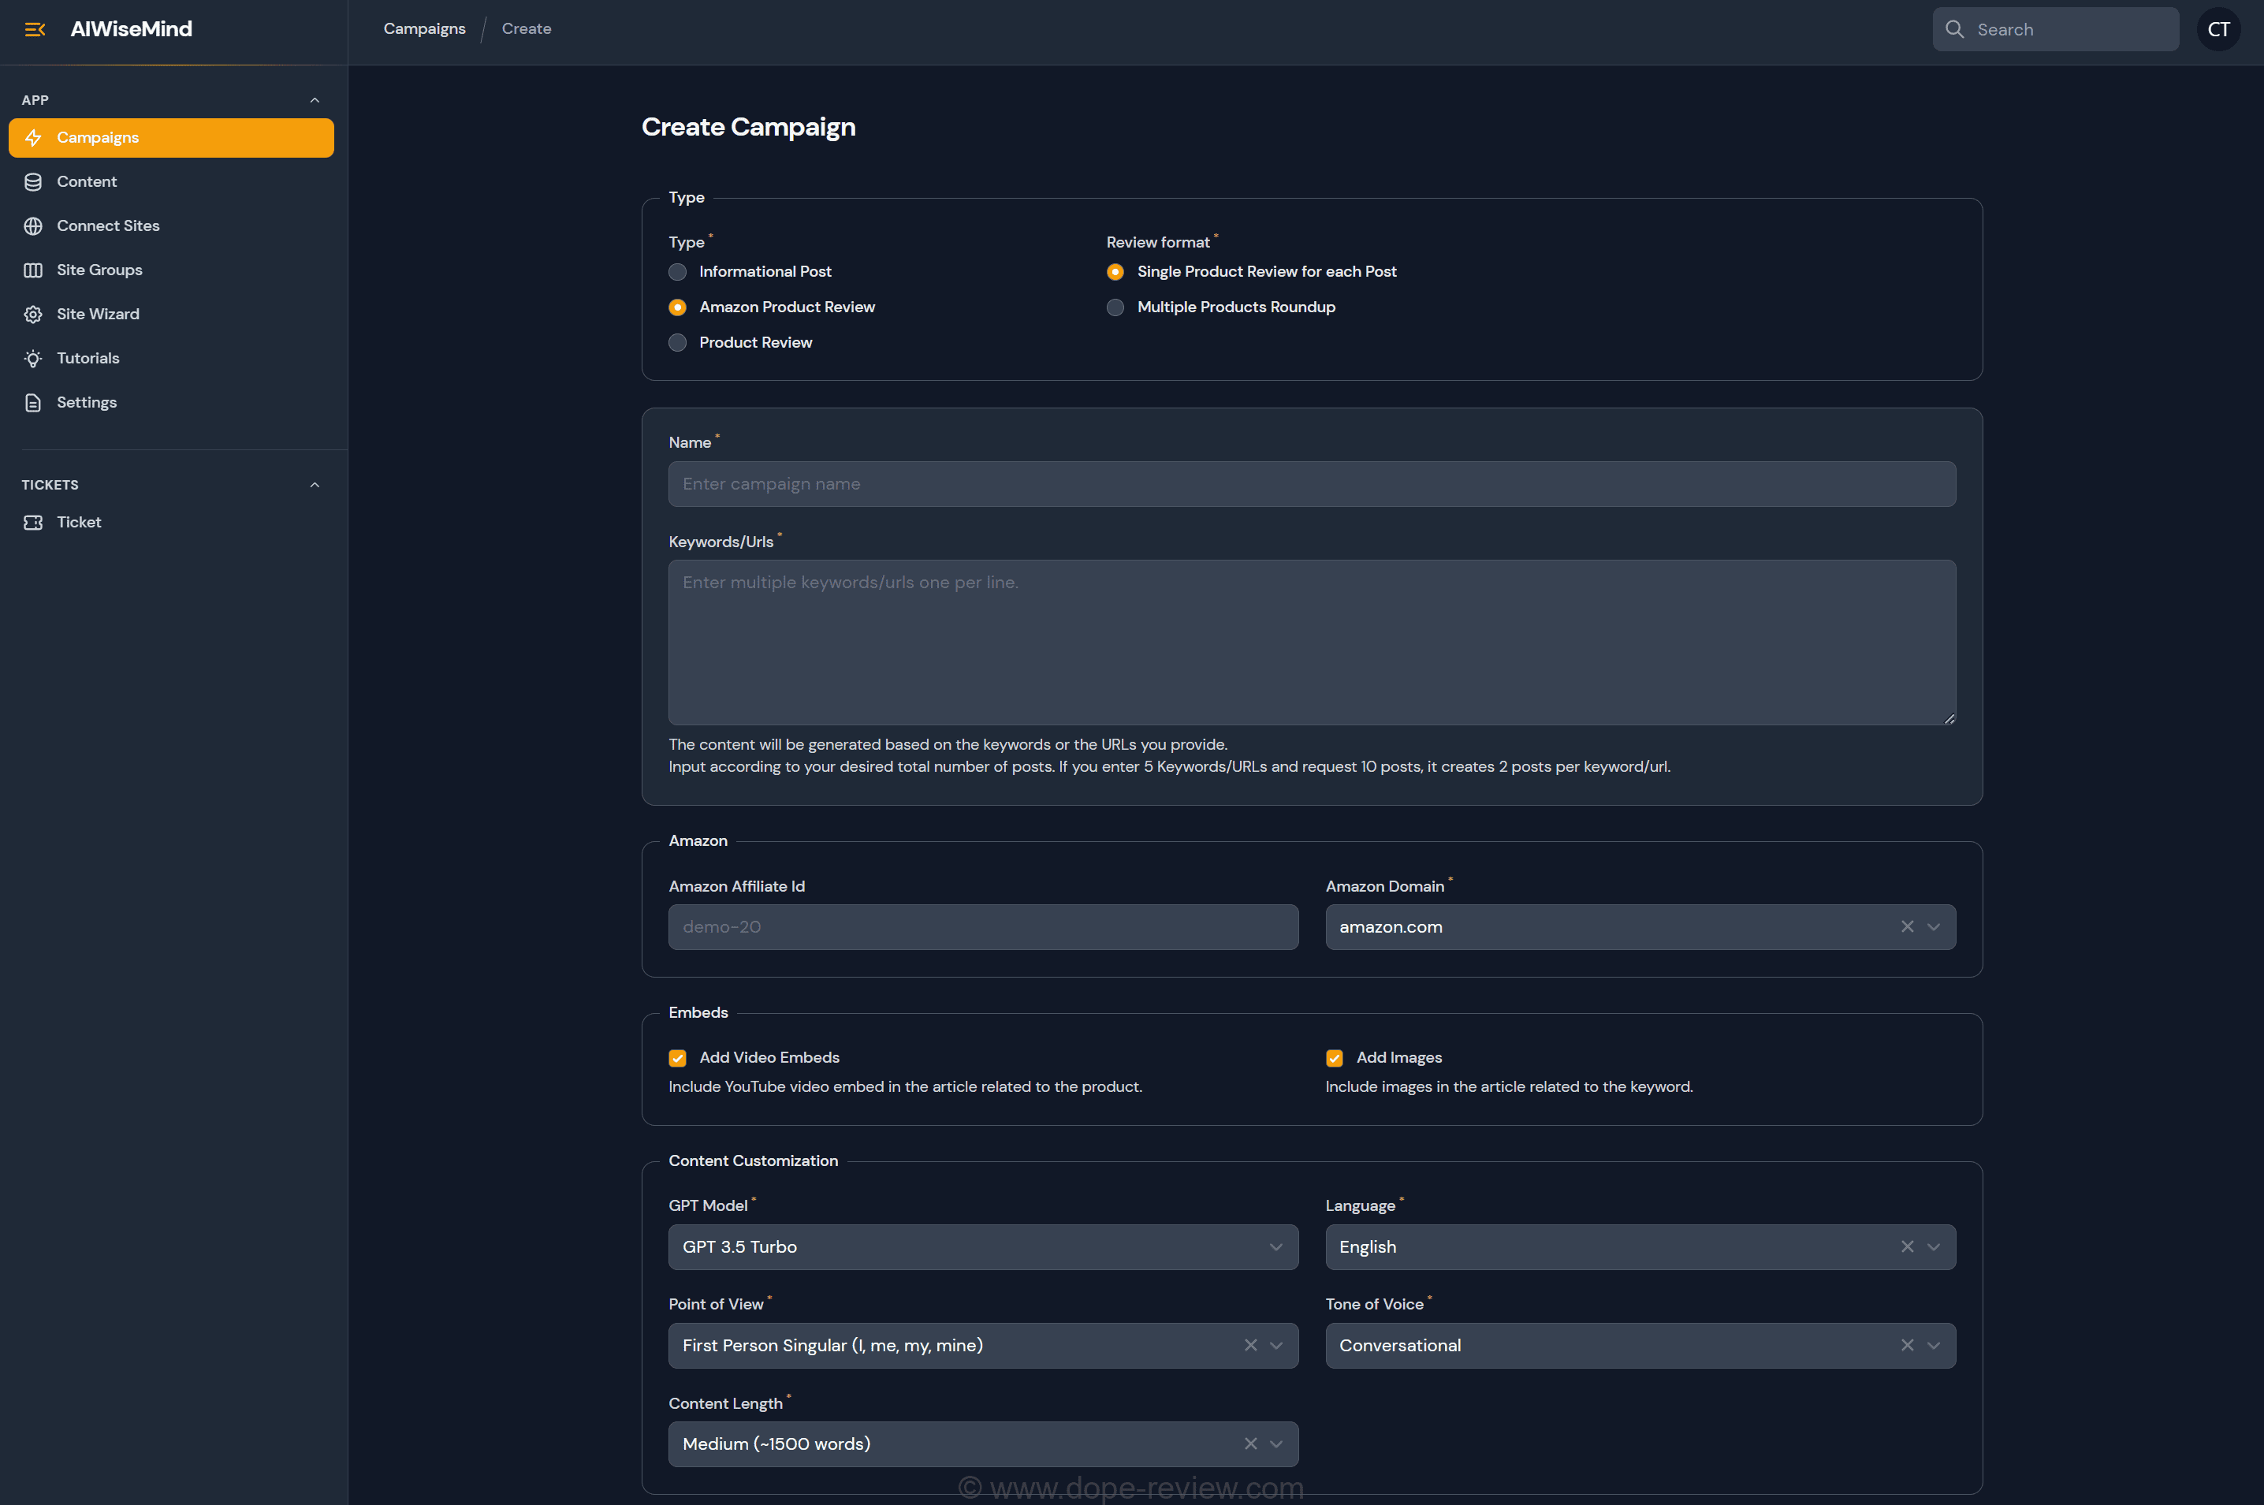This screenshot has height=1505, width=2264.
Task: Click the Content database icon in sidebar
Action: 34,181
